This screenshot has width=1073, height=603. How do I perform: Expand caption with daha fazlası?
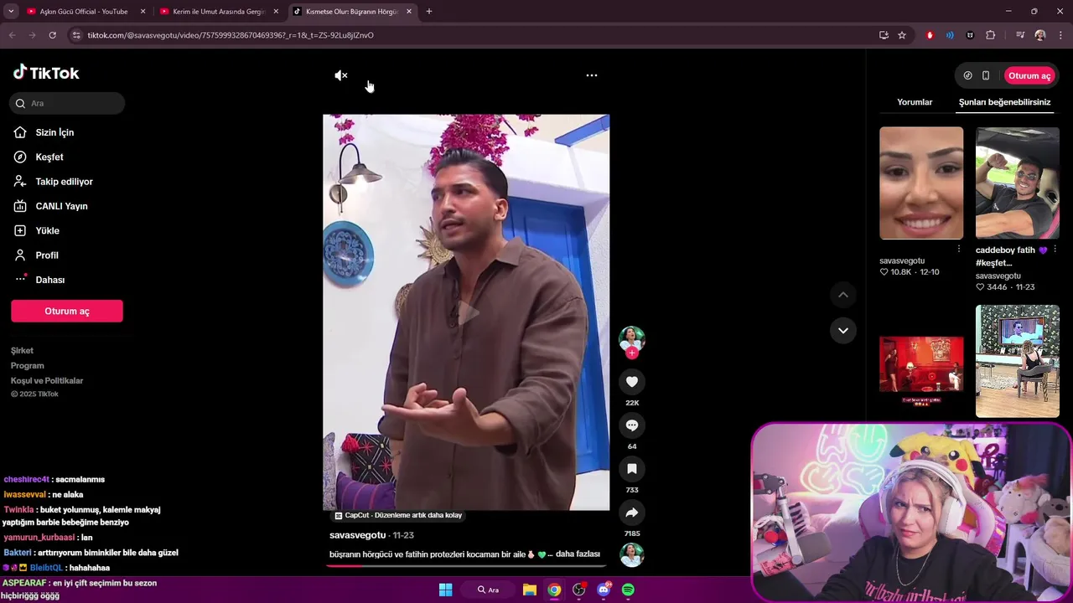[x=578, y=554]
